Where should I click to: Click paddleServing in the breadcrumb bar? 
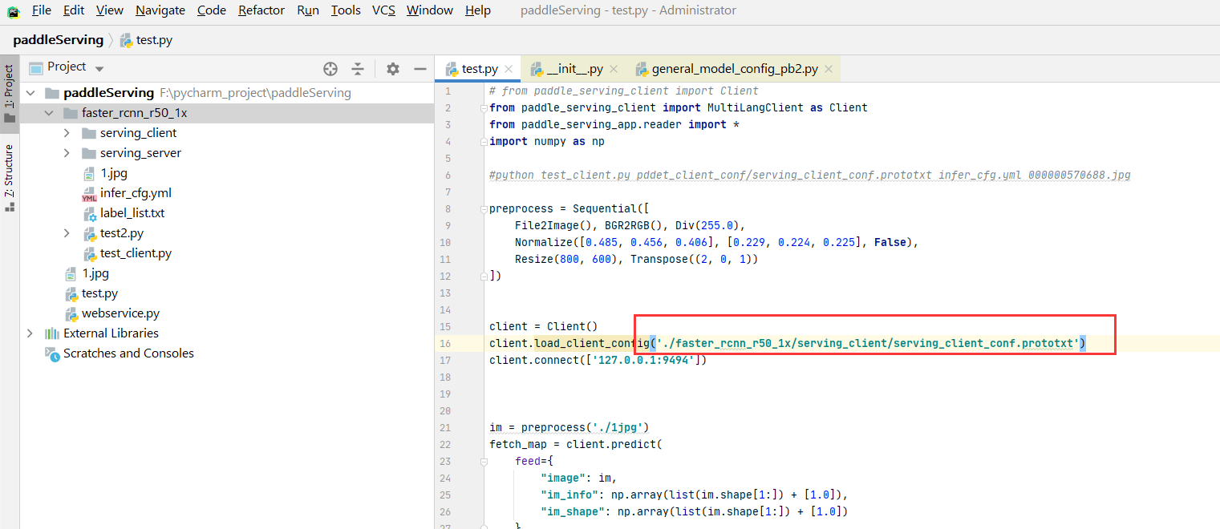pyautogui.click(x=59, y=38)
